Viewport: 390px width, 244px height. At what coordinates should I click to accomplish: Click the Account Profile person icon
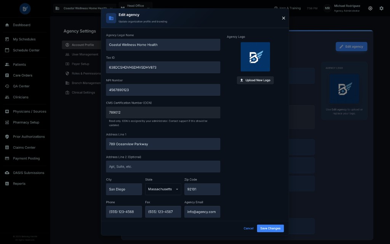67,45
